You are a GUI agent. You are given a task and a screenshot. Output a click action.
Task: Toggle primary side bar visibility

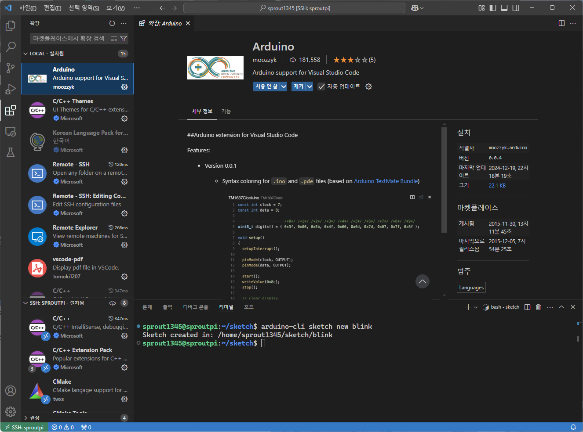tap(493, 8)
